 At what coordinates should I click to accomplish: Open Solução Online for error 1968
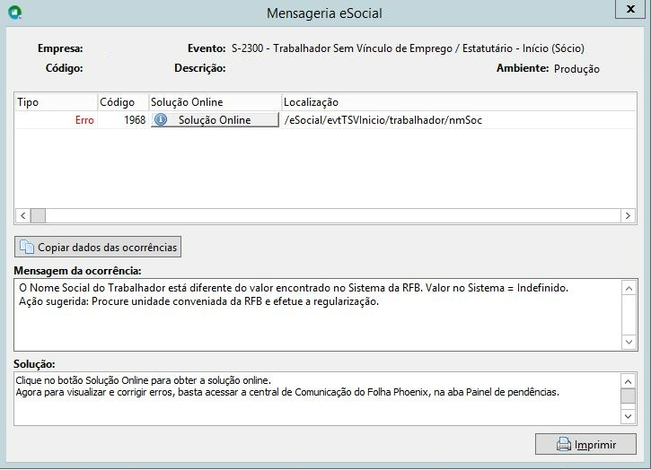(215, 120)
